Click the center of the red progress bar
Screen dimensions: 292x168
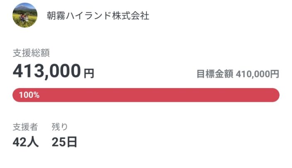coord(146,95)
